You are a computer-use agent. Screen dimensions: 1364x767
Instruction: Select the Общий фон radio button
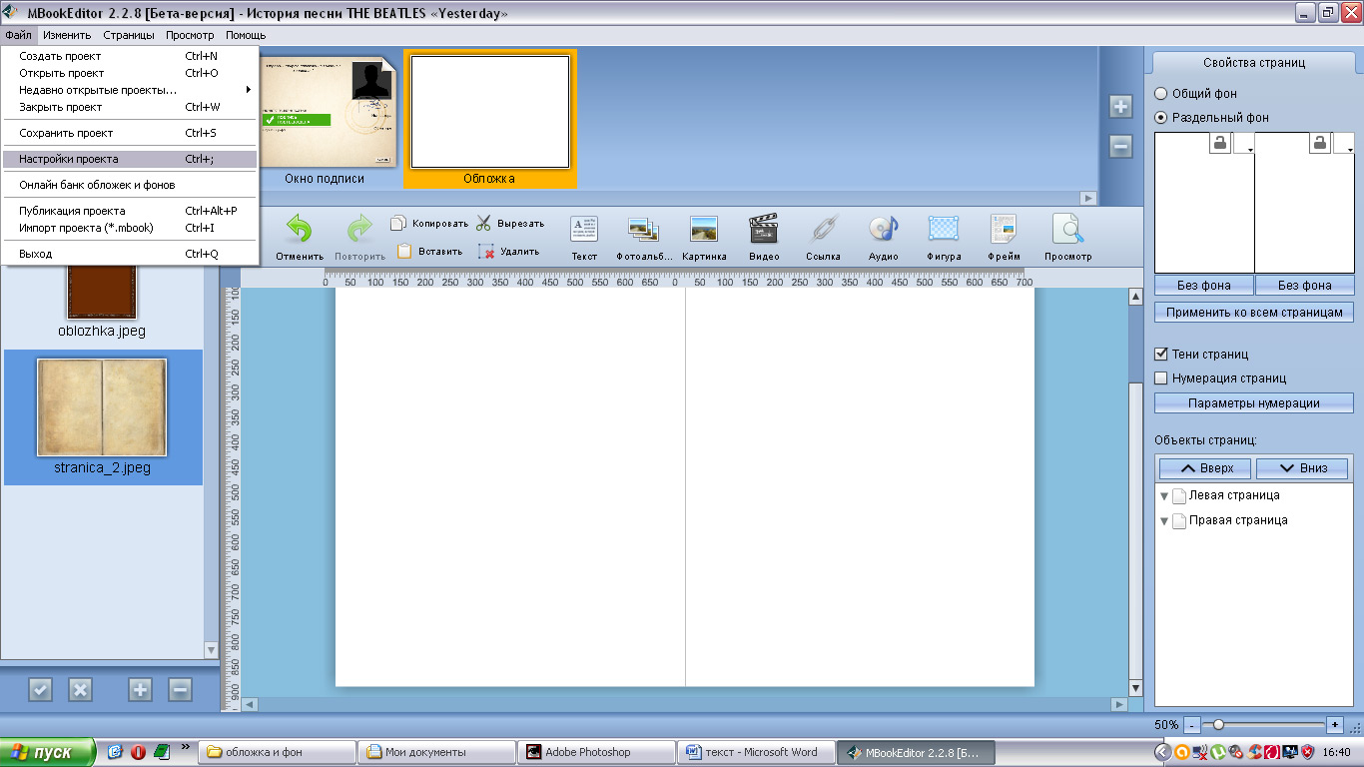pyautogui.click(x=1160, y=94)
